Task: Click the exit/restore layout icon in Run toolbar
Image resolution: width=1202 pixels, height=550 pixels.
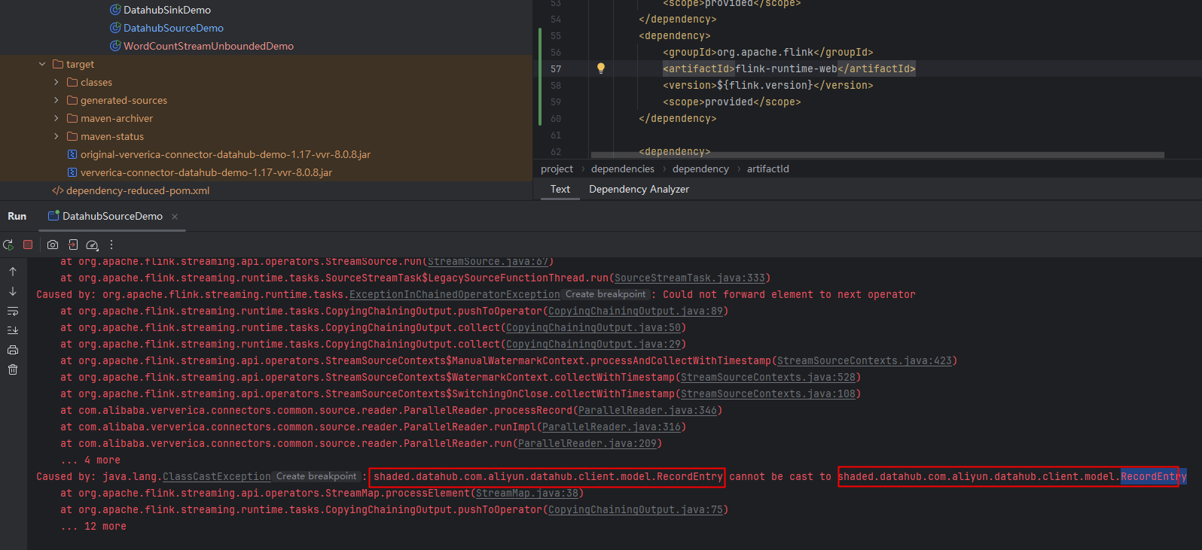Action: tap(72, 245)
